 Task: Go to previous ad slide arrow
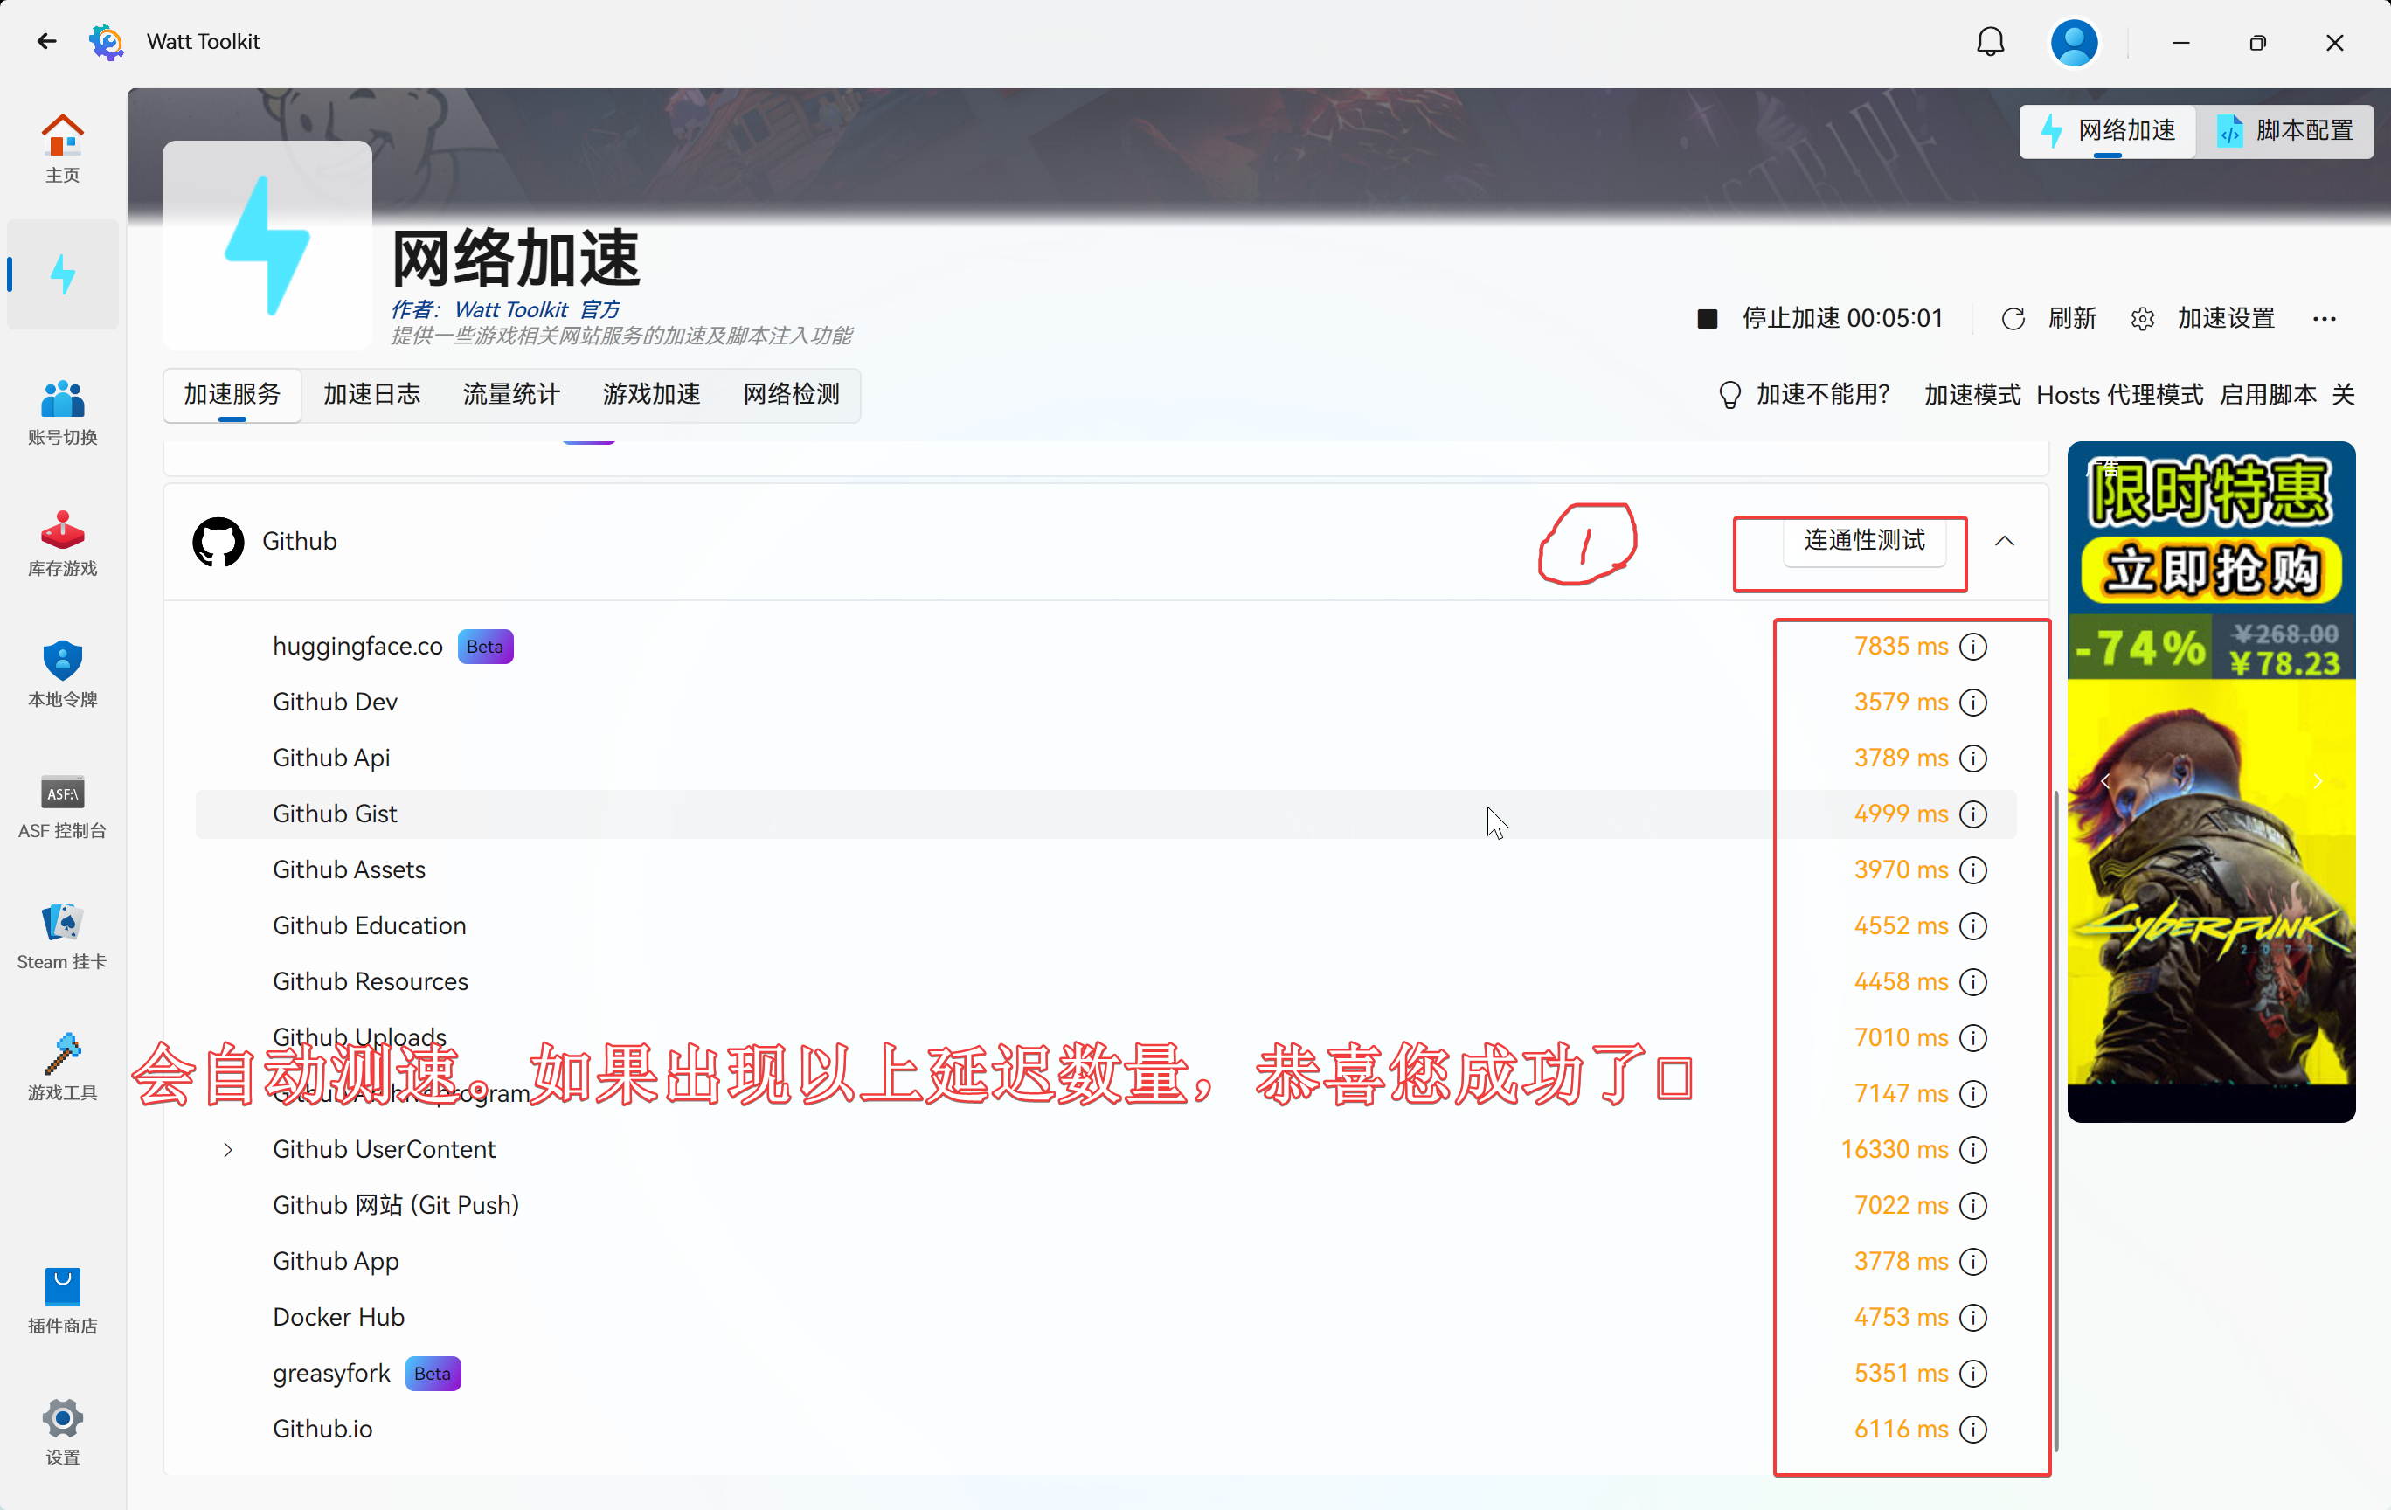(2105, 782)
